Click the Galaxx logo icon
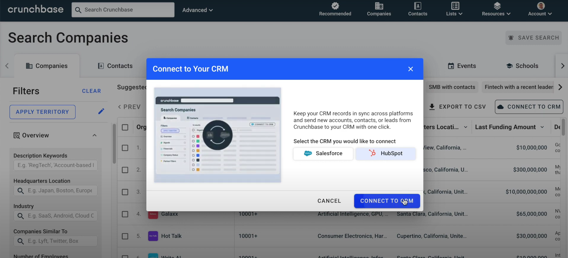 pyautogui.click(x=153, y=215)
